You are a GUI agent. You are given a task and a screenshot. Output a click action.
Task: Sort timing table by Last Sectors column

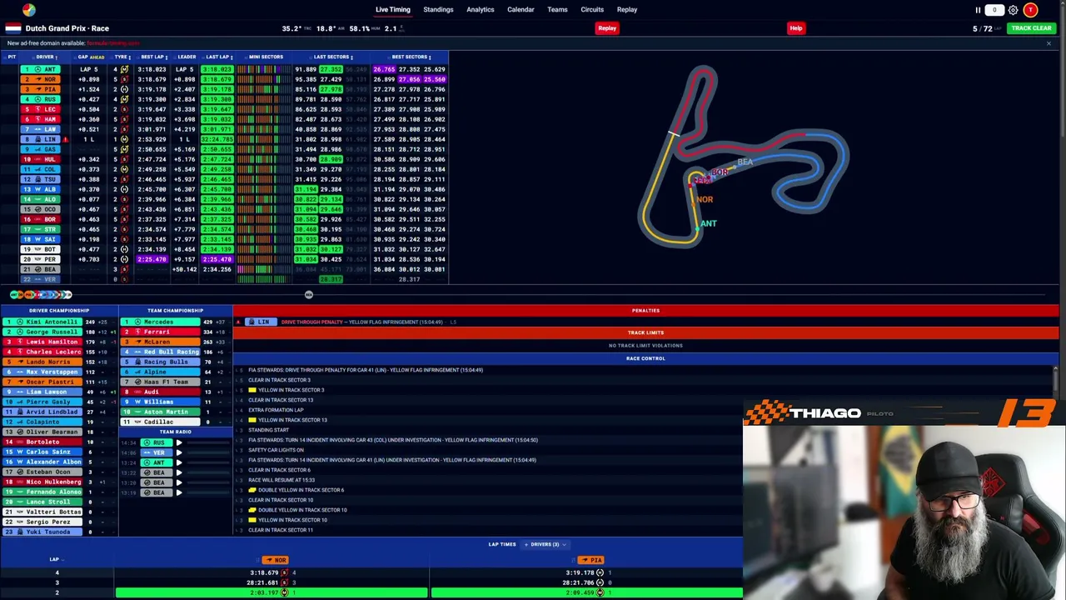click(x=333, y=57)
